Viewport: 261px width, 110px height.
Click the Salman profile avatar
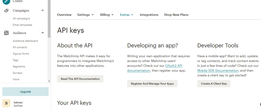click(6, 104)
